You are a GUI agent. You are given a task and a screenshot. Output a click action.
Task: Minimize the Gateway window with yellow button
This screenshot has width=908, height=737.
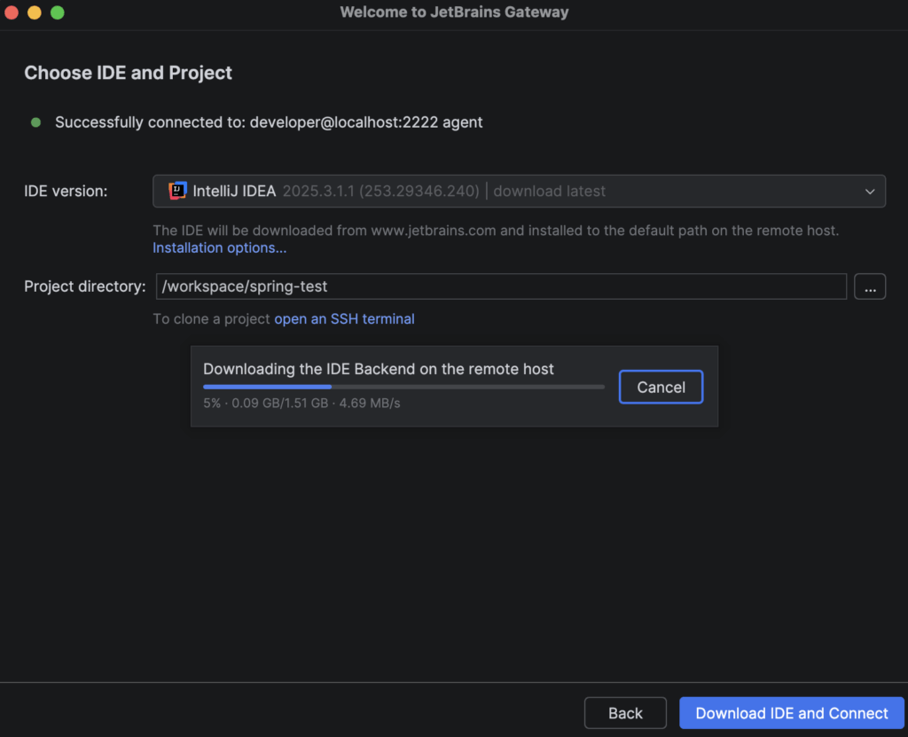pyautogui.click(x=35, y=12)
